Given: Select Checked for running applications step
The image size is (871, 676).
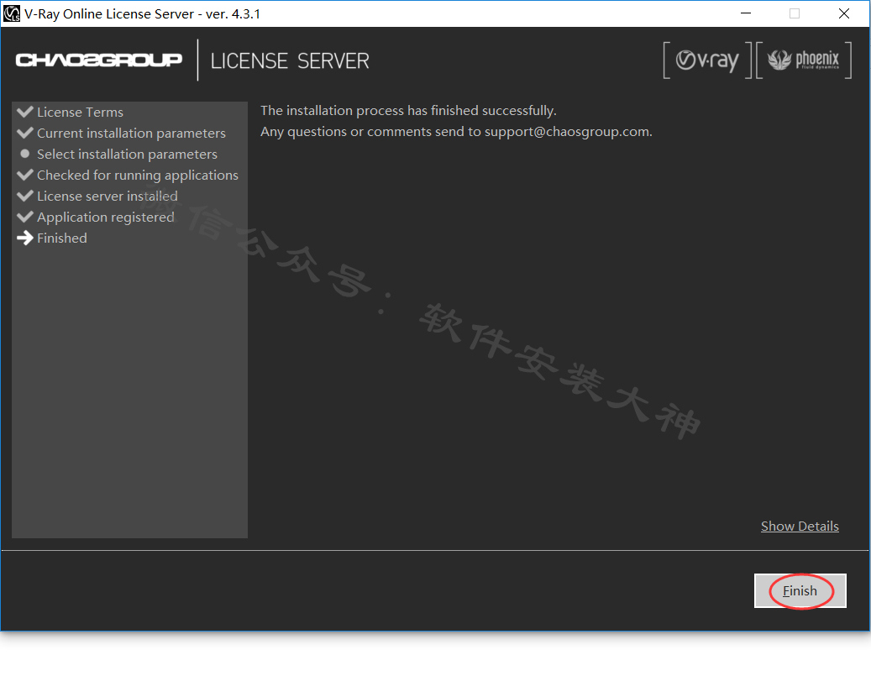Looking at the screenshot, I should click(137, 175).
